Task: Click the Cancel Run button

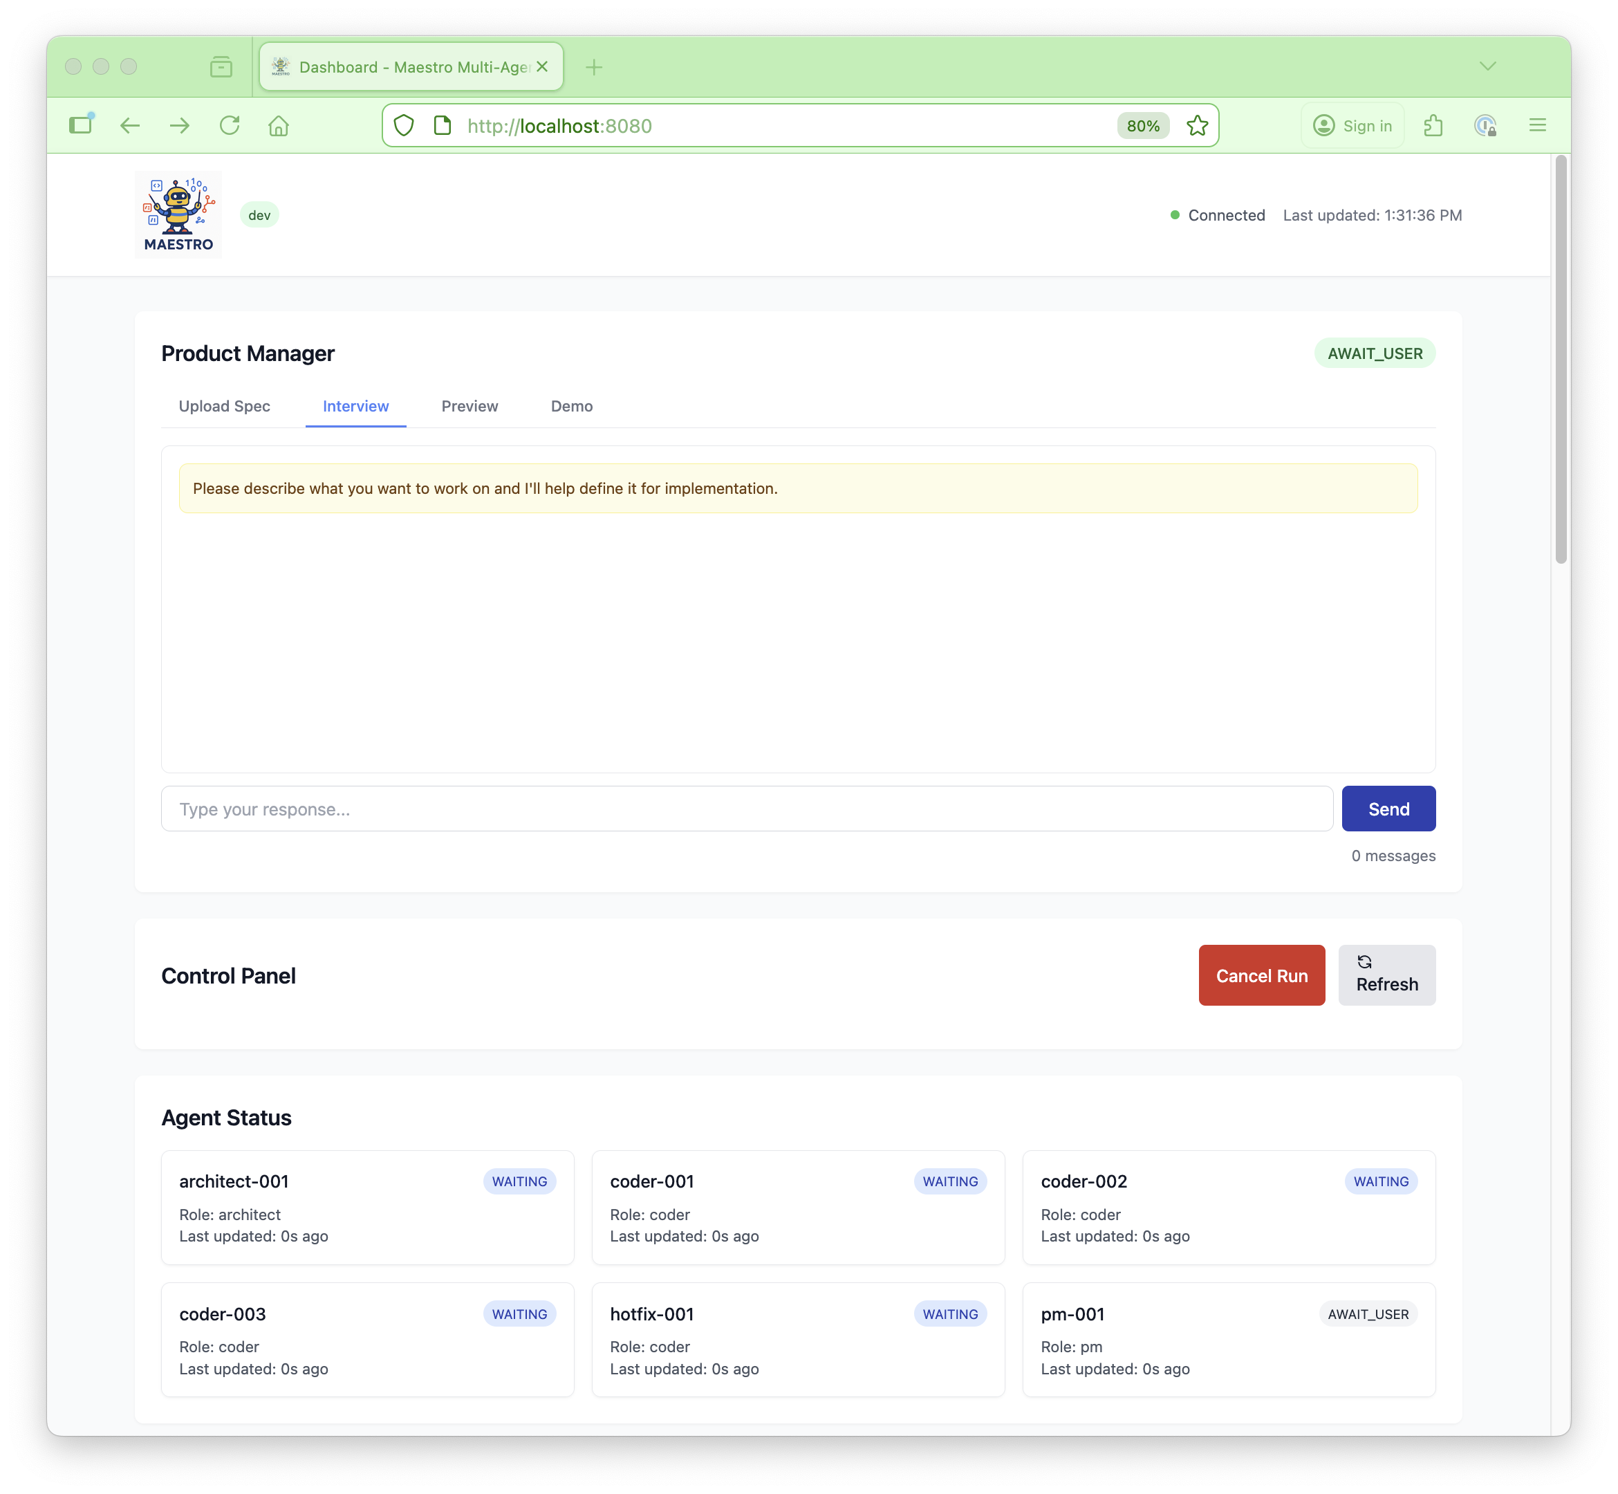Action: (x=1261, y=975)
